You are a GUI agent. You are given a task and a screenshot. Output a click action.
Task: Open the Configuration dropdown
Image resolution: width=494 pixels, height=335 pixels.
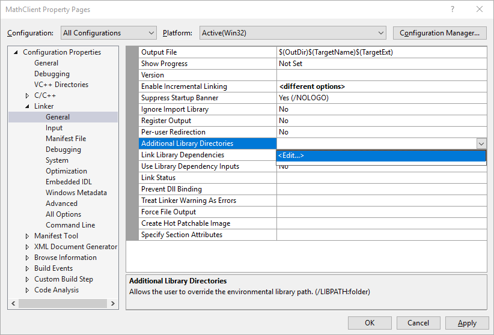pyautogui.click(x=108, y=33)
